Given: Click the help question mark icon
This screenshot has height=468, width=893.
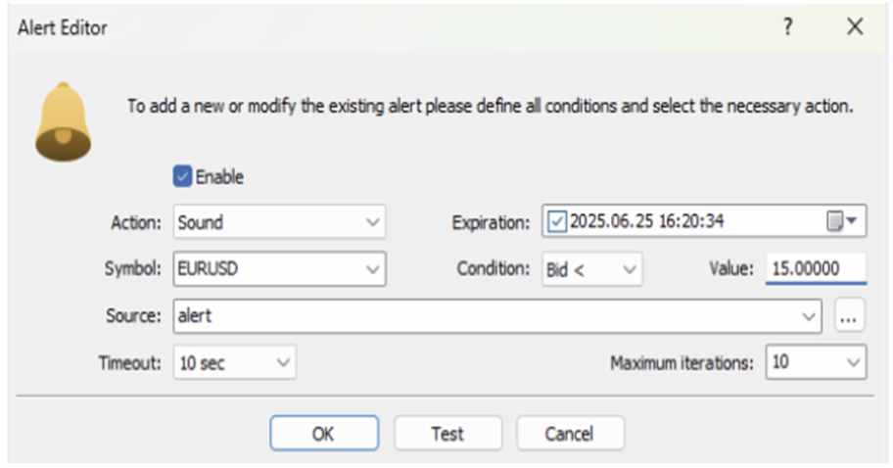Looking at the screenshot, I should coord(787,27).
